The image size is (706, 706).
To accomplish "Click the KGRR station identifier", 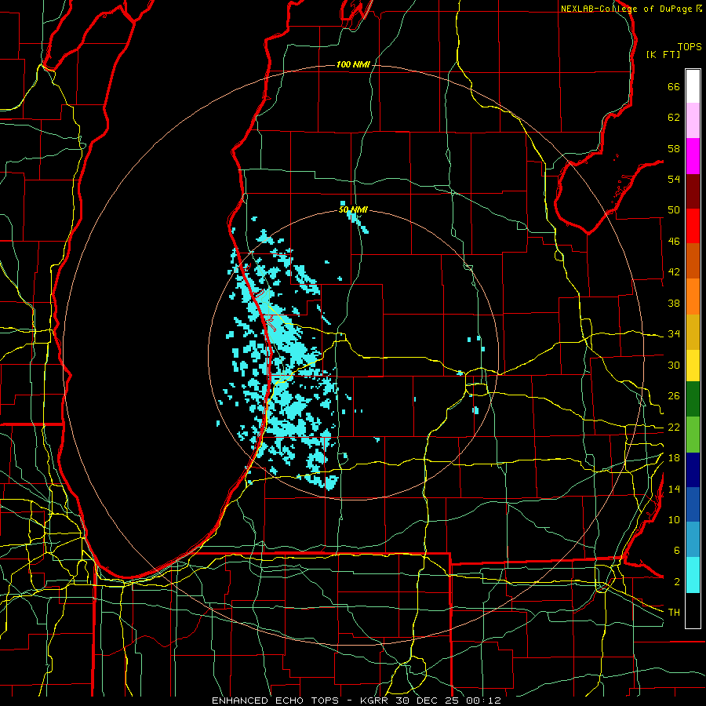I will coord(373,701).
